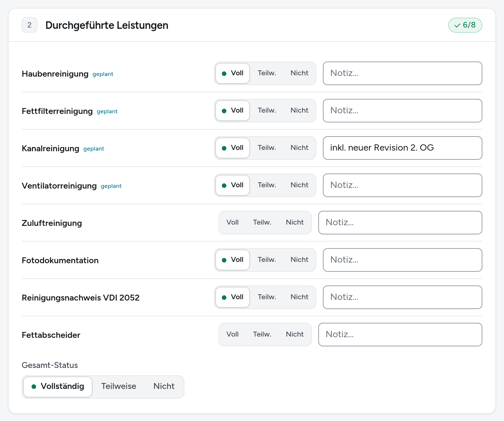Click the Durchgeführte Leistungen heading

click(107, 25)
